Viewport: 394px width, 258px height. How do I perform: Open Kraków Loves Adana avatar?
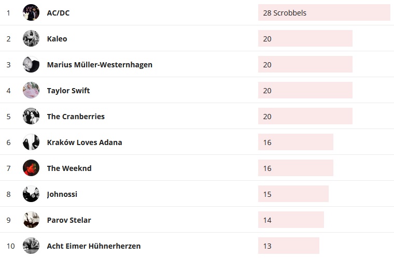click(31, 142)
